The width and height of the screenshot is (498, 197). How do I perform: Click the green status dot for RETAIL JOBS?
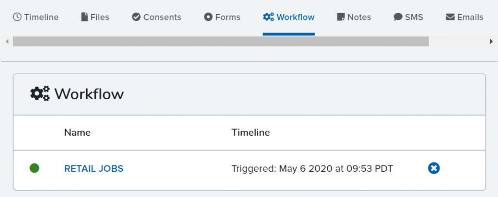(35, 168)
